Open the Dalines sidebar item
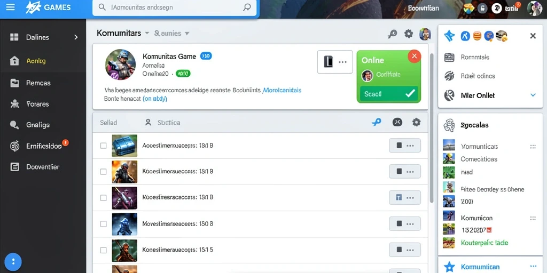This screenshot has width=547, height=273. coord(43,37)
